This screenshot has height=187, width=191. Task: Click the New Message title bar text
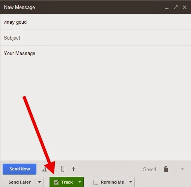pos(20,8)
